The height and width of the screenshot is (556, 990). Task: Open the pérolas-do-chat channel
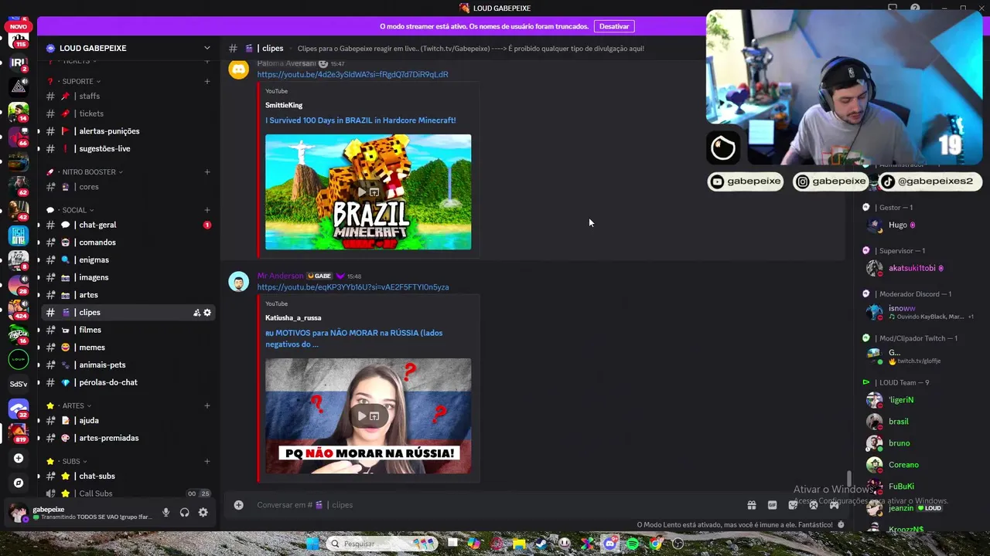pos(128,382)
